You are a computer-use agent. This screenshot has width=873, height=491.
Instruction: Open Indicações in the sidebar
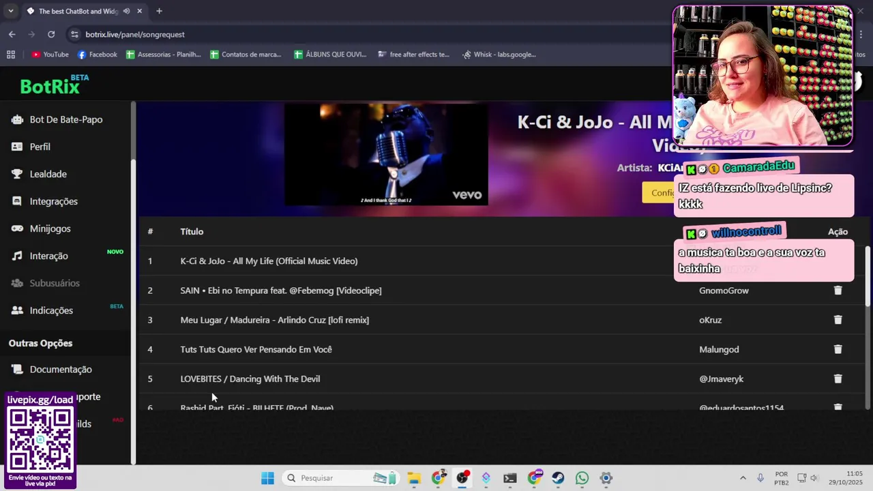pyautogui.click(x=51, y=310)
